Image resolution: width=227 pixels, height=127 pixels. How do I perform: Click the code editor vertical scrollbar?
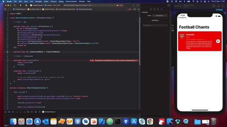point(139,41)
